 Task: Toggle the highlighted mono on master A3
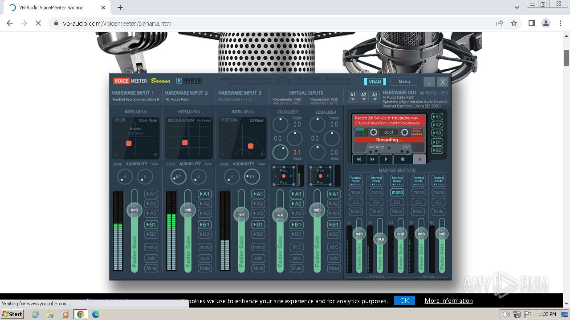397,192
